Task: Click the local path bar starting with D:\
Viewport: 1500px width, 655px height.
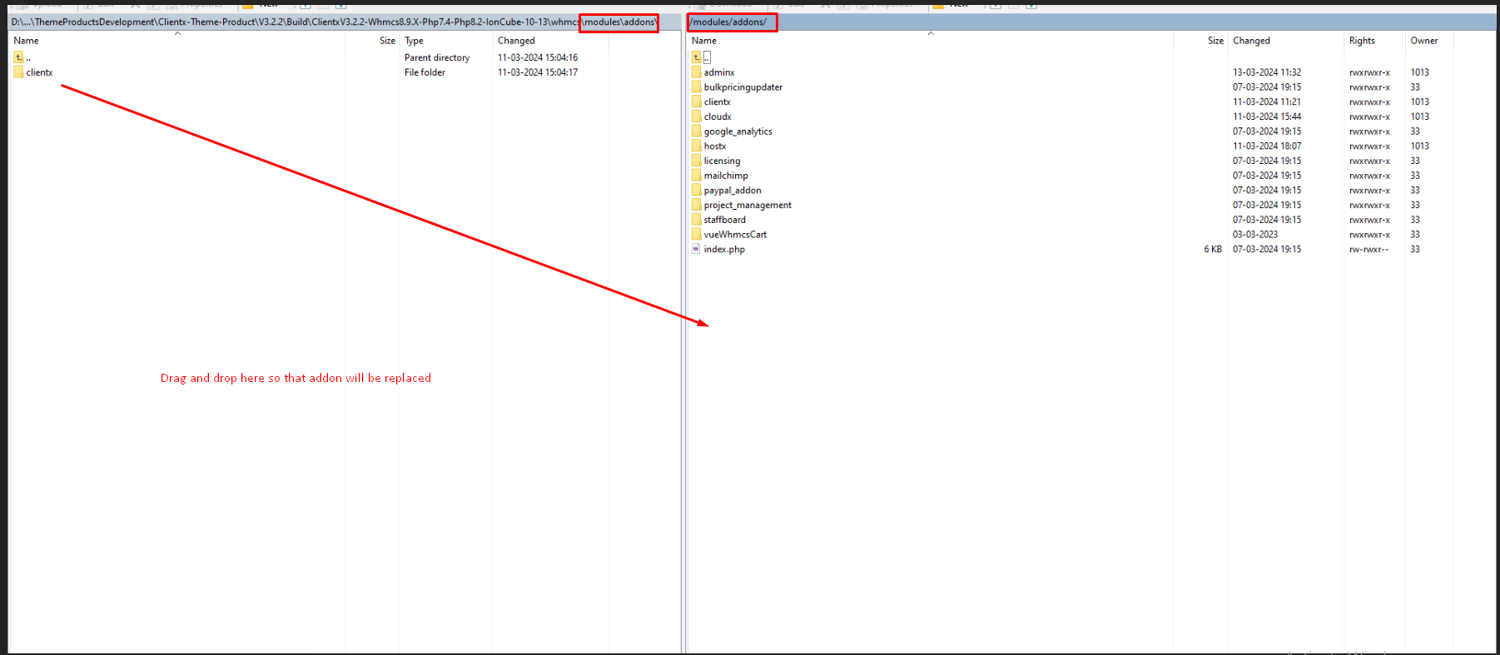Action: 291,22
